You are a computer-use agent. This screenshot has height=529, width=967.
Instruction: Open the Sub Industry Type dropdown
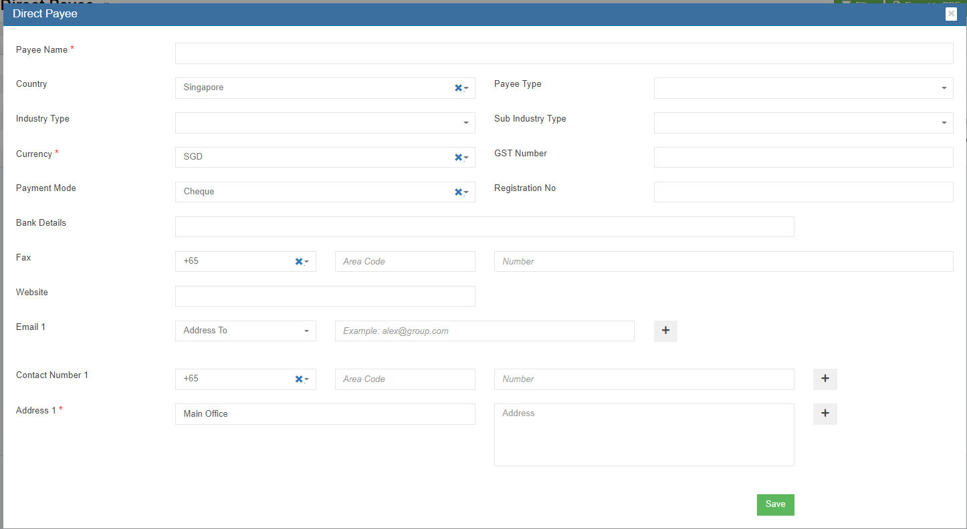point(803,123)
